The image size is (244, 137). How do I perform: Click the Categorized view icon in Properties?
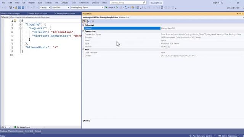click(x=84, y=21)
